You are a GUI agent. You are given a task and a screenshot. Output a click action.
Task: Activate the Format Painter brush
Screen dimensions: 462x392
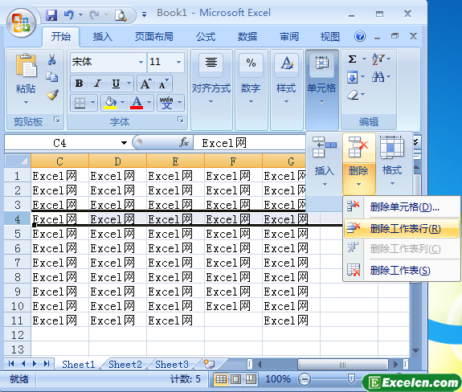pos(52,94)
